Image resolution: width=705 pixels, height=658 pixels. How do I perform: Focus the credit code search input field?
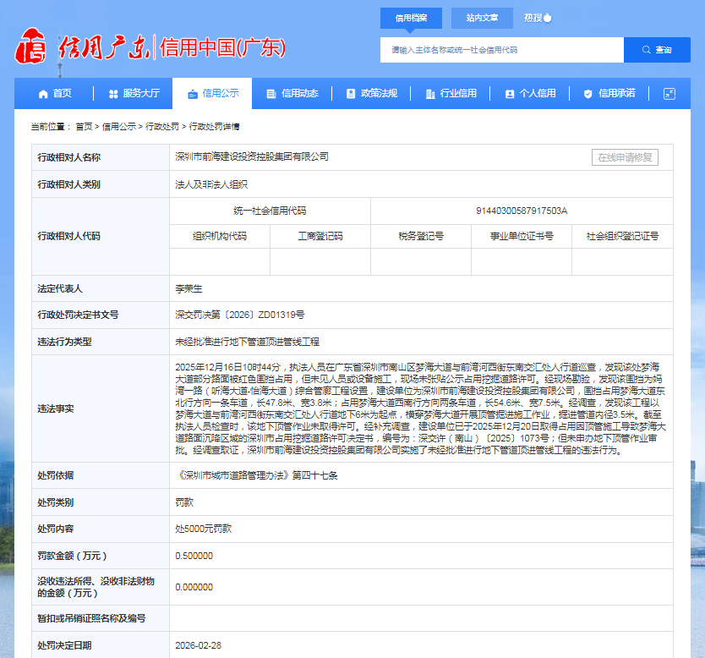pos(502,50)
